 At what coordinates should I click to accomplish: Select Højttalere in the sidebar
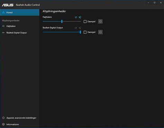(20, 26)
